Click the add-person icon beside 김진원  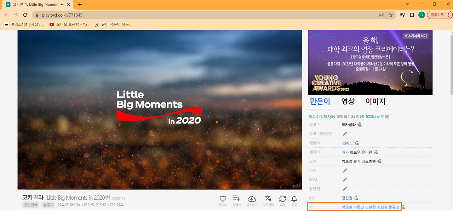pos(356,198)
